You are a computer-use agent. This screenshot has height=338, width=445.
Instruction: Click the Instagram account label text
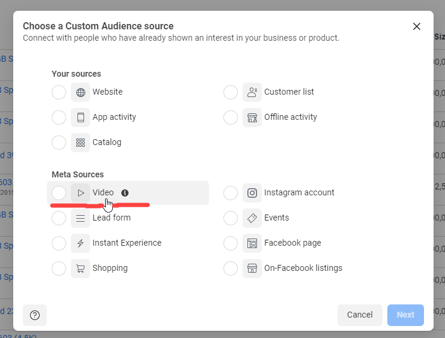pos(299,192)
